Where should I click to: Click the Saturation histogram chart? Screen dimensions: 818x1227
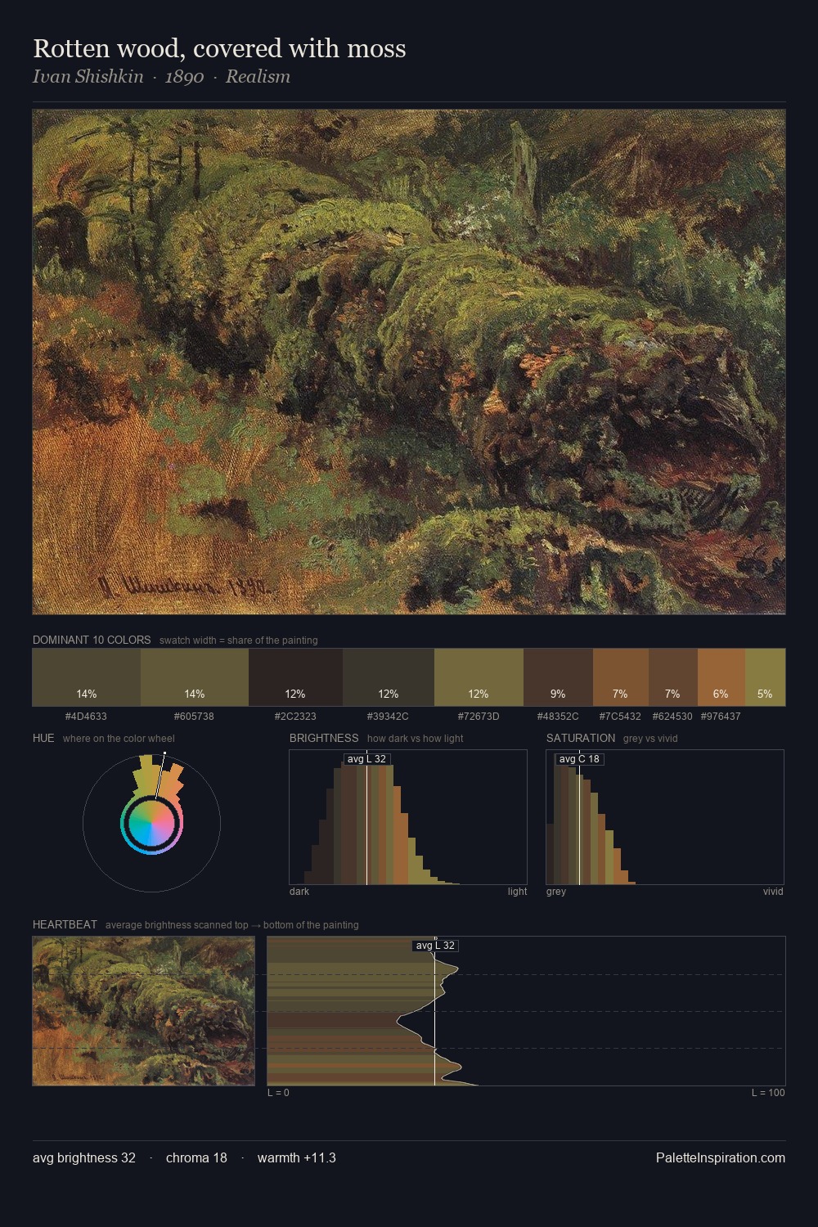(665, 817)
